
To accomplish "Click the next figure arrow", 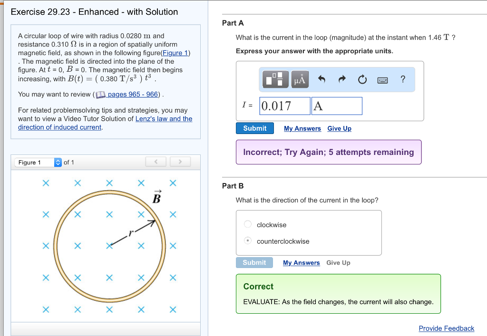I will (180, 162).
